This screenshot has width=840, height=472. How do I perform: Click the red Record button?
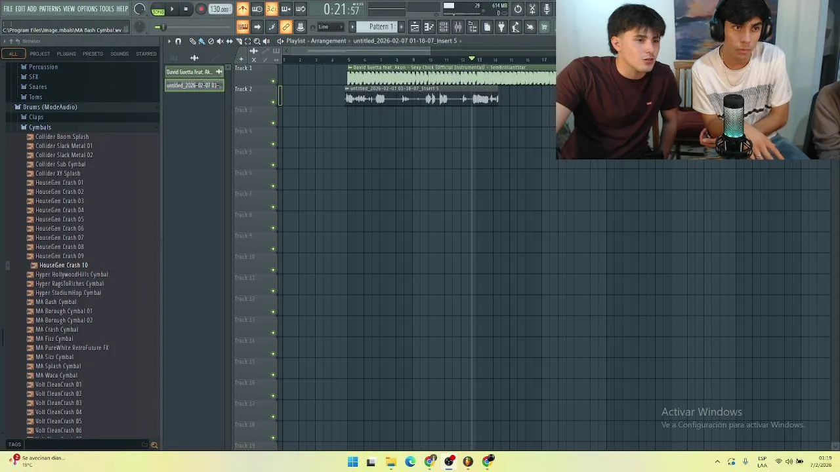tap(201, 9)
